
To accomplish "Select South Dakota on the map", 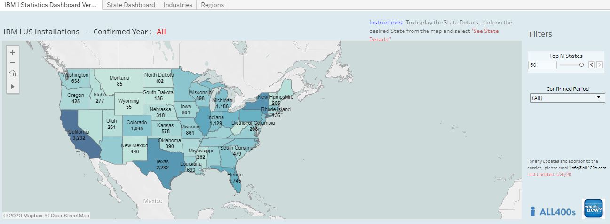I will pyautogui.click(x=158, y=95).
